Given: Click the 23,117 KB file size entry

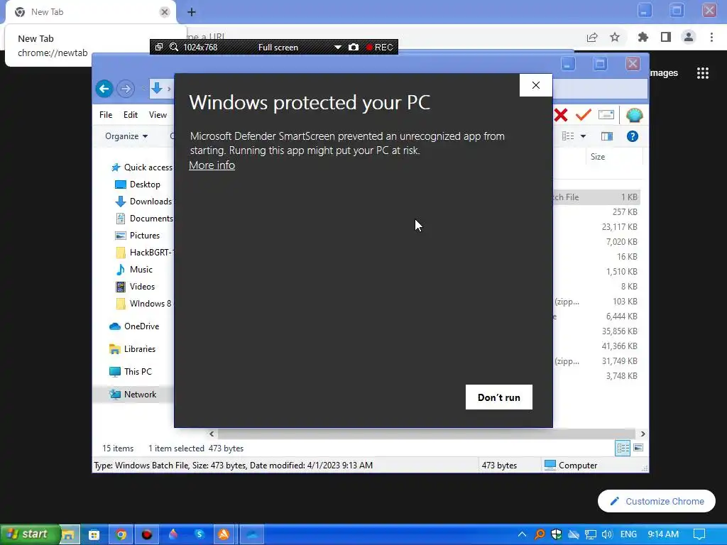Looking at the screenshot, I should tap(619, 227).
